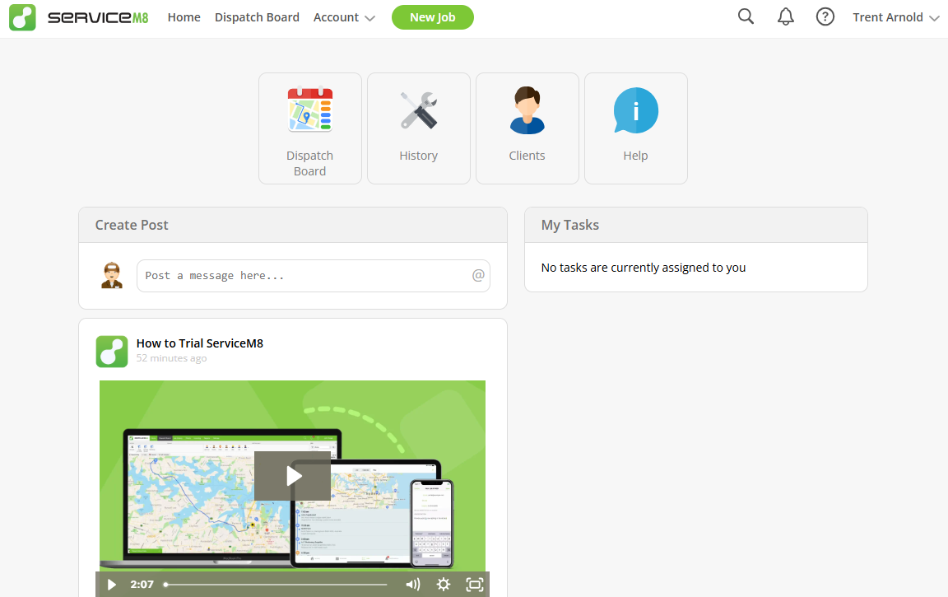Click the 2:07 video duration label

pos(142,585)
